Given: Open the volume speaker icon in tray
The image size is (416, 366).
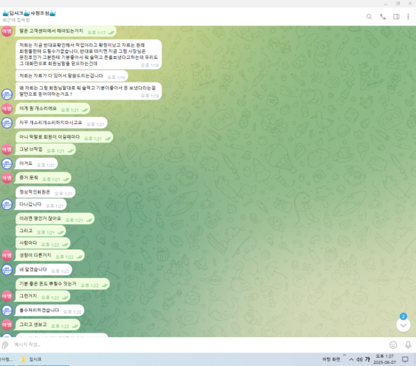Looking at the screenshot, I should pyautogui.click(x=359, y=360).
